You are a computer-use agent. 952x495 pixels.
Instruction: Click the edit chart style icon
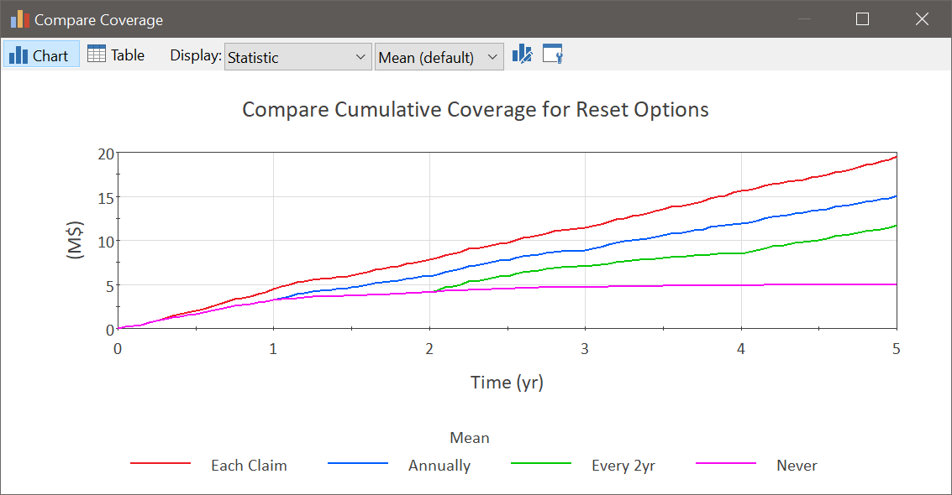pyautogui.click(x=522, y=55)
